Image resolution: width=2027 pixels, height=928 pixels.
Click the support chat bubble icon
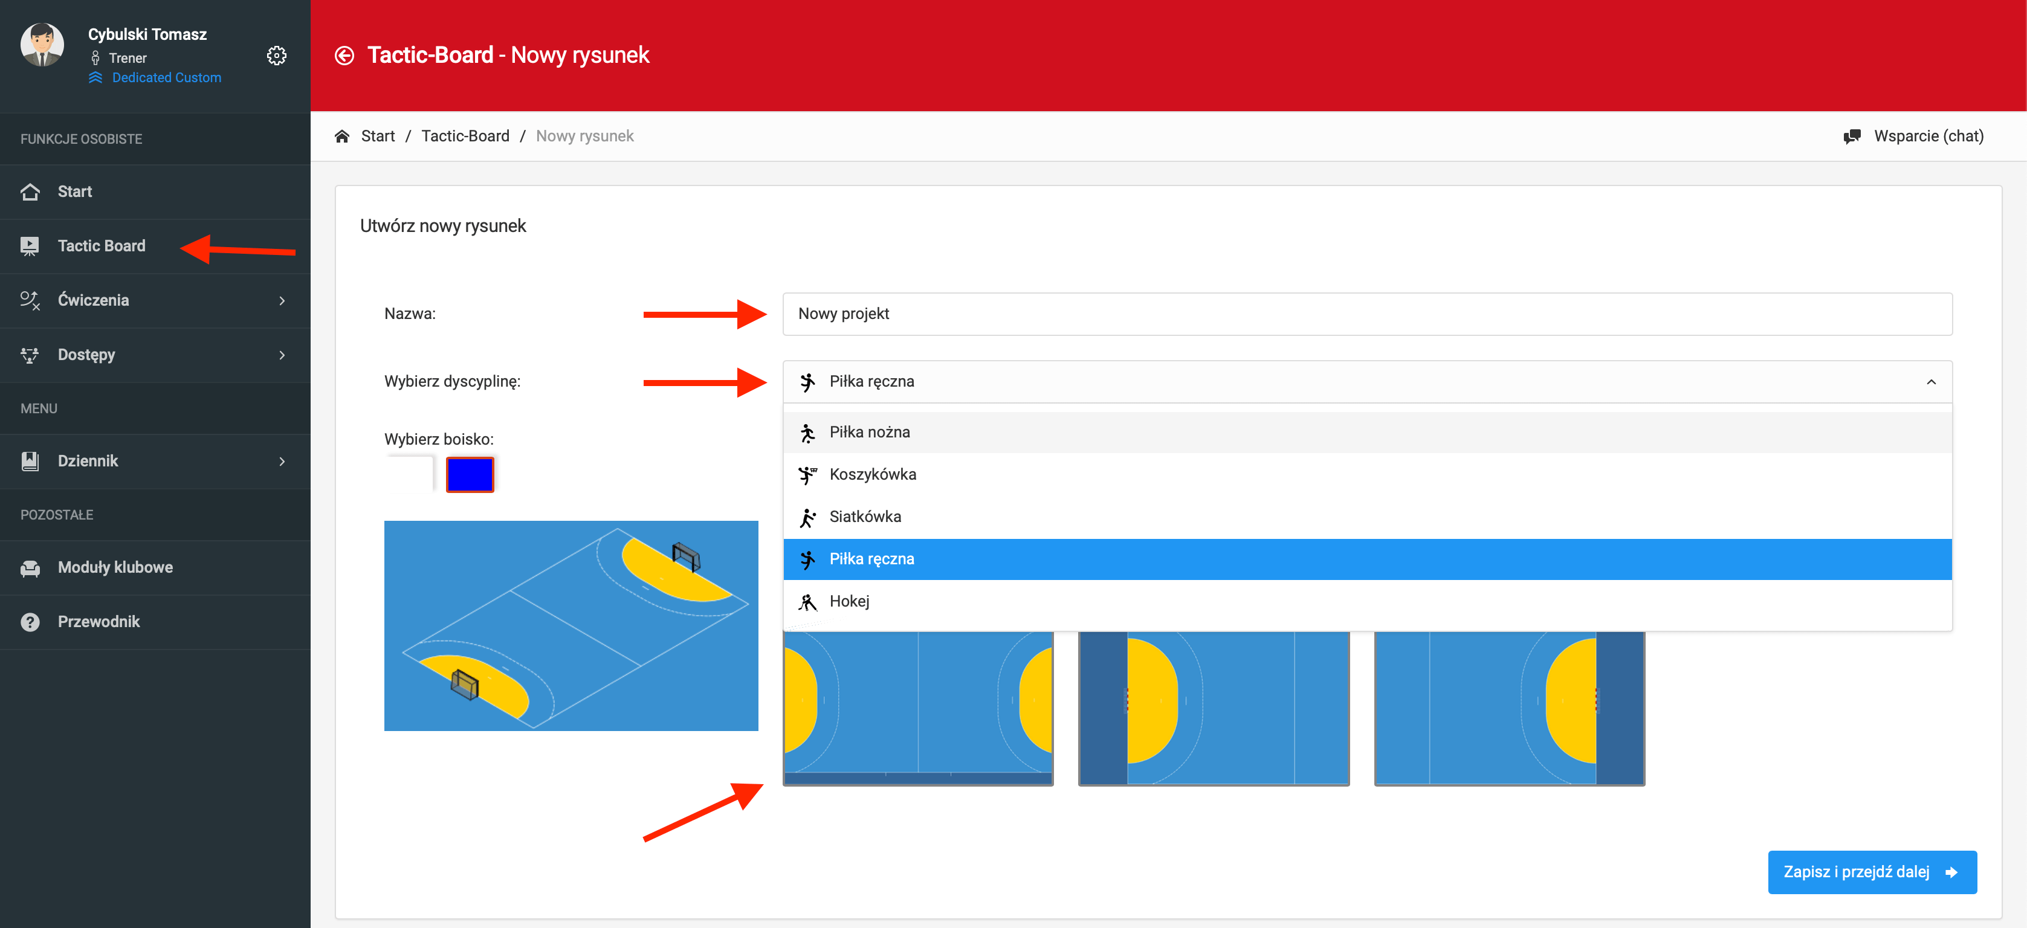(x=1852, y=136)
